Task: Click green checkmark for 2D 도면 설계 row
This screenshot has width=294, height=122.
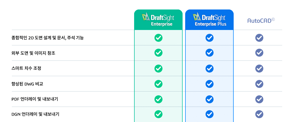Action: [158, 38]
